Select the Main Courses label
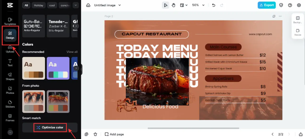This screenshot has width=305, height=139. 223,47
